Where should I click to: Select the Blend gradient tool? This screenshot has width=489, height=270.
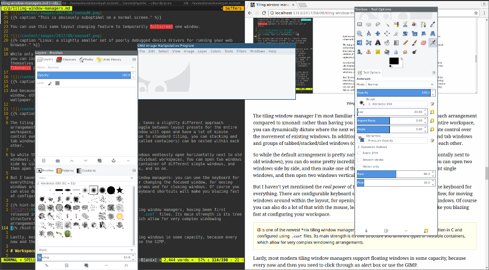(x=396, y=42)
